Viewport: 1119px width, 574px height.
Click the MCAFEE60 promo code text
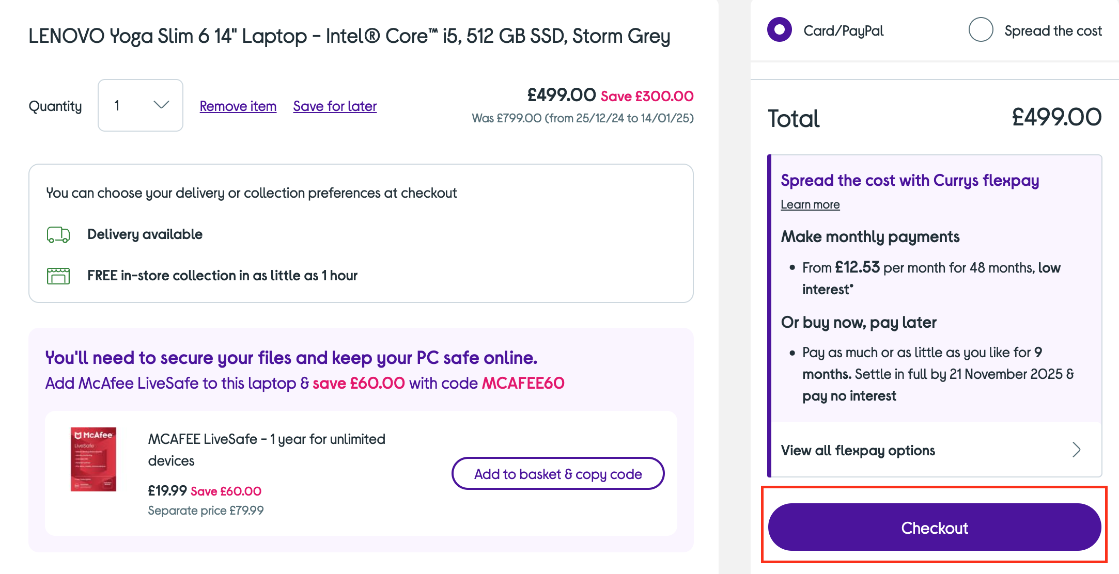pyautogui.click(x=523, y=383)
